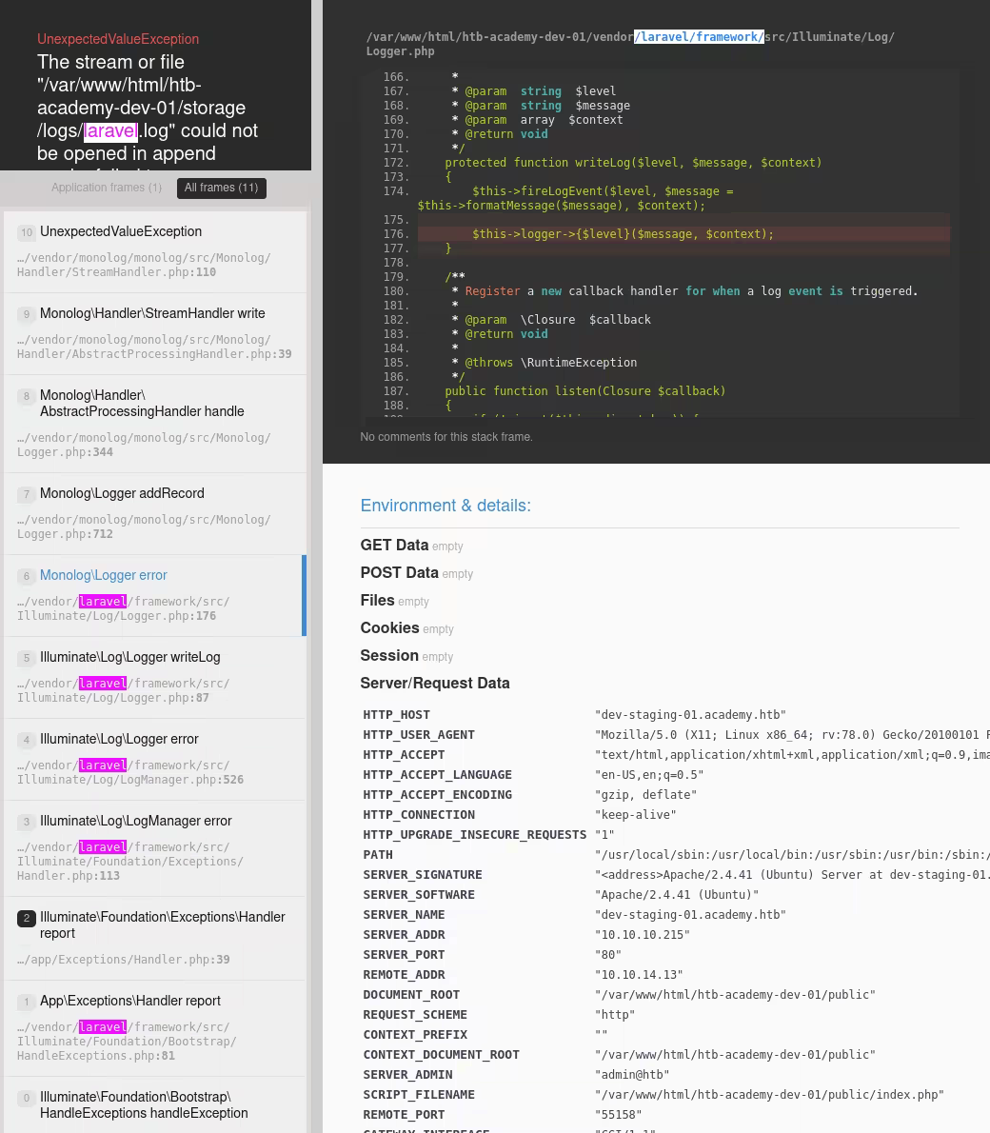Viewport: 990px width, 1133px height.
Task: Click the Cookies section heading
Action: (x=389, y=628)
